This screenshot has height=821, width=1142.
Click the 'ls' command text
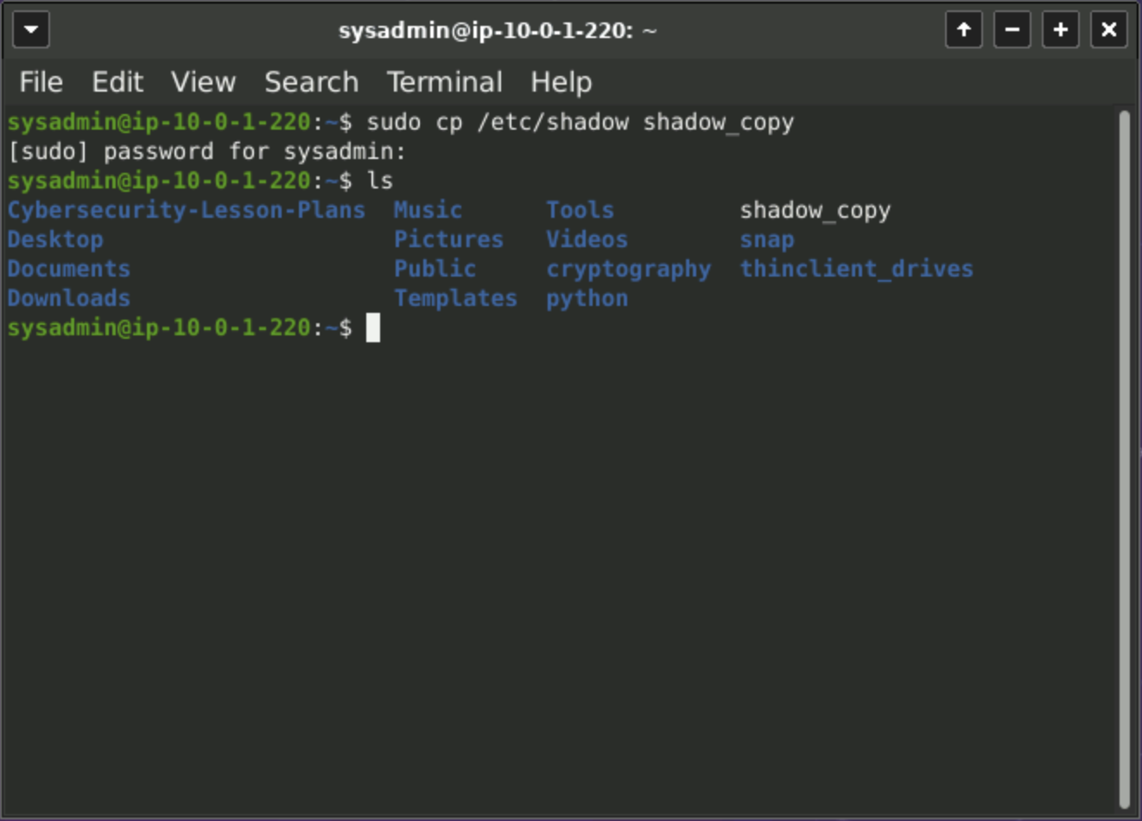tap(380, 181)
